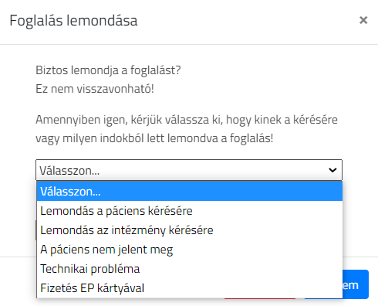Choose Technikai probléma as the reason
The height and width of the screenshot is (306, 378).
(x=190, y=269)
